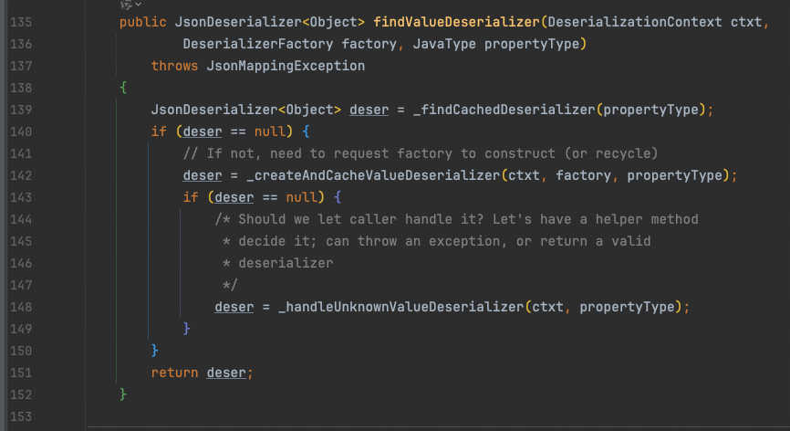This screenshot has height=431, width=790.
Task: Click line number 135 in the gutter
Action: click(x=19, y=22)
